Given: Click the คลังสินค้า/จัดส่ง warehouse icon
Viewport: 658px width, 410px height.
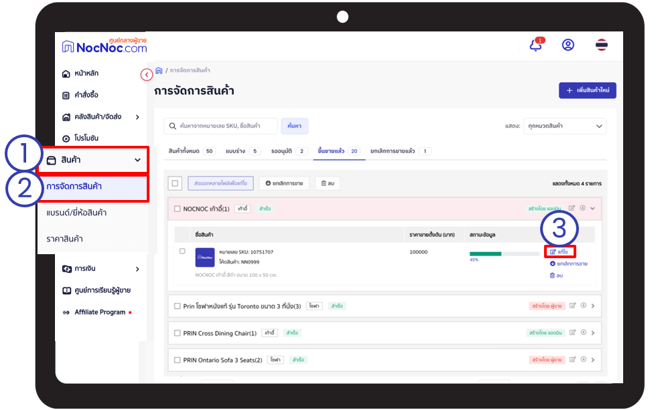Looking at the screenshot, I should coord(66,117).
